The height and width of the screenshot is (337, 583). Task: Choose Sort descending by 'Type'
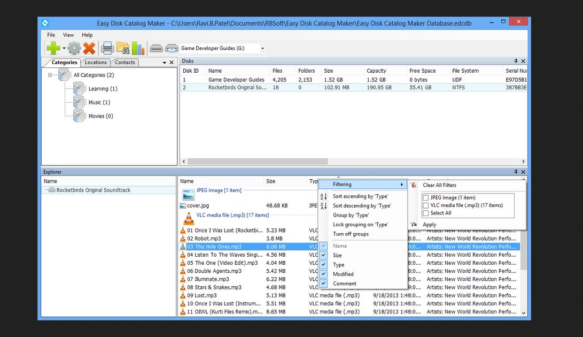point(362,205)
